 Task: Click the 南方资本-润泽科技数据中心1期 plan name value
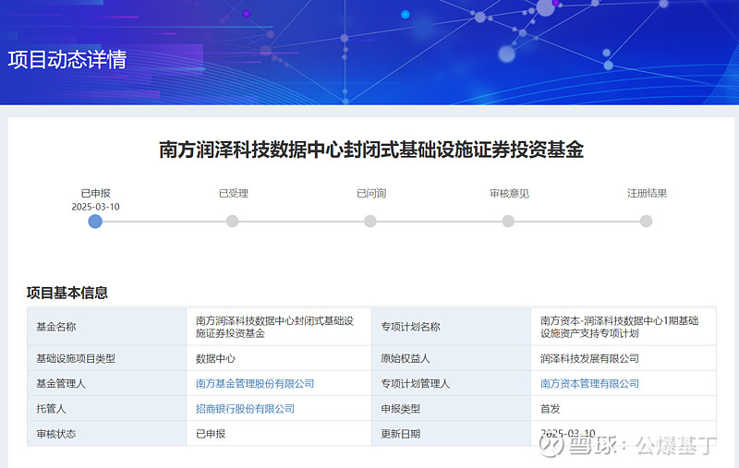pyautogui.click(x=619, y=327)
